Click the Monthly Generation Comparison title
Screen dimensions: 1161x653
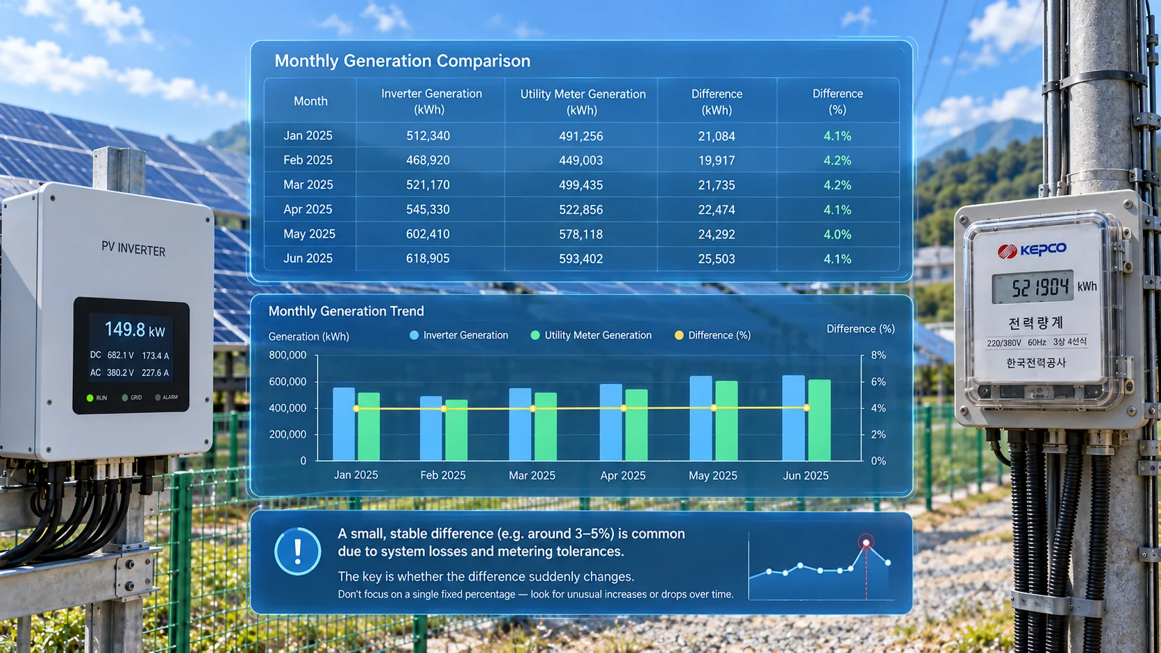(x=402, y=61)
